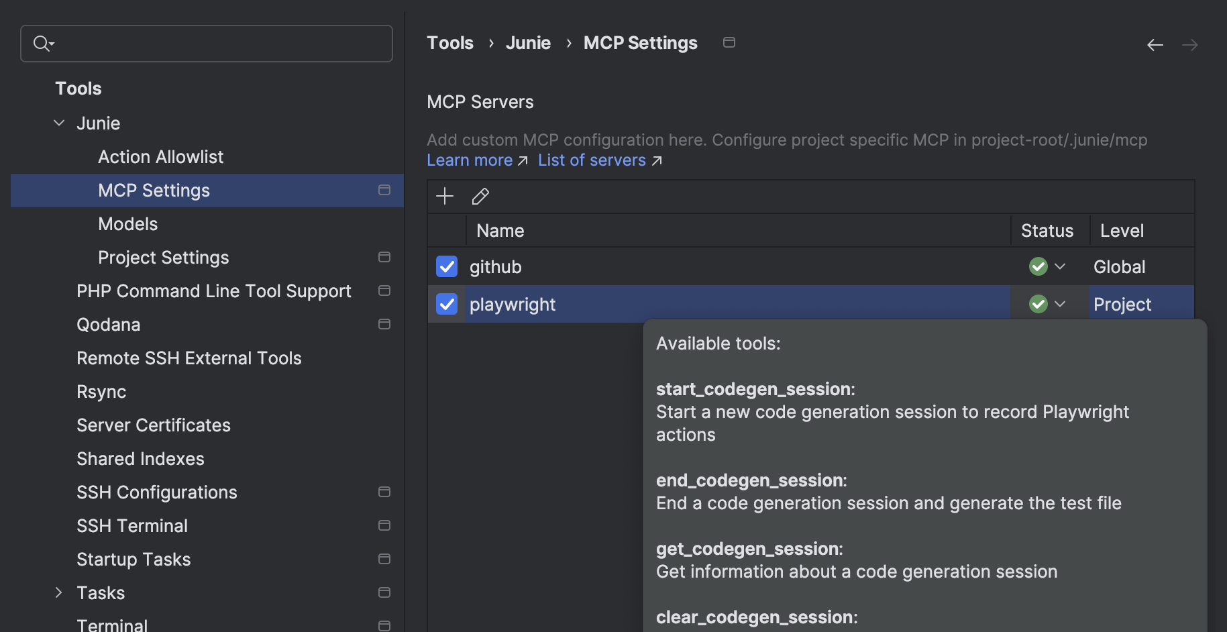Expand the Tasks section in the sidebar
Screen dimensions: 1227x632
point(58,592)
